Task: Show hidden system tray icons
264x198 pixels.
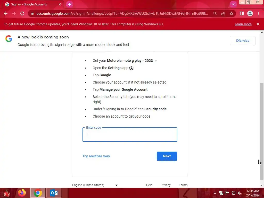Action: coord(215,193)
